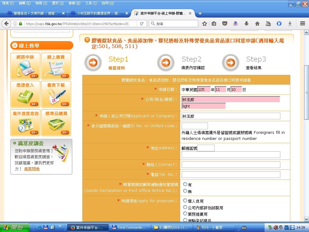Open Total Commander taskbar item

tap(130, 227)
